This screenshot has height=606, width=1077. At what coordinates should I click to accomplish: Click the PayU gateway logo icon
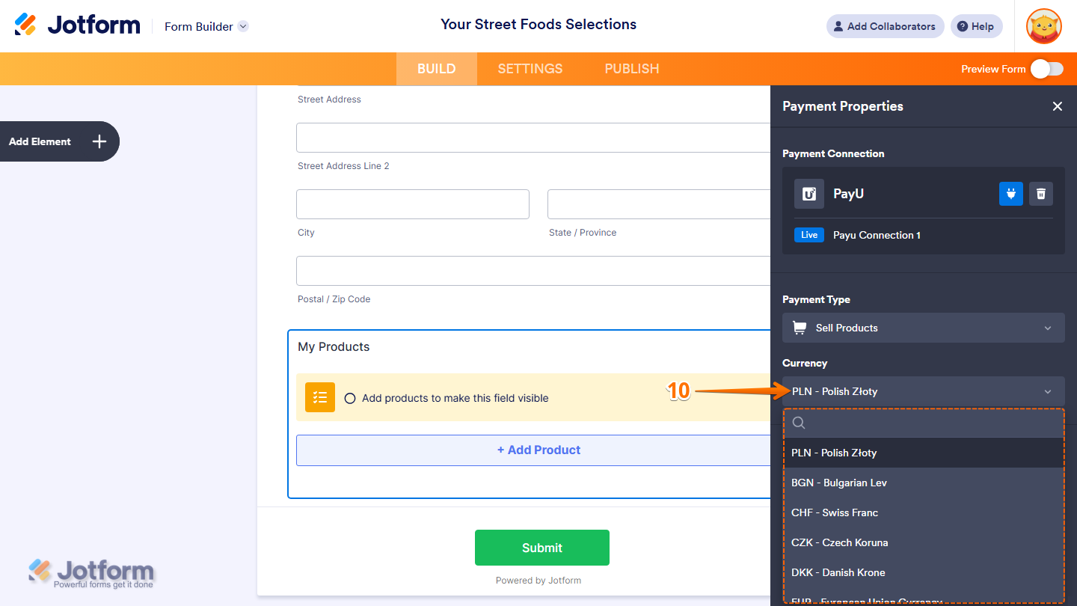[x=809, y=194]
